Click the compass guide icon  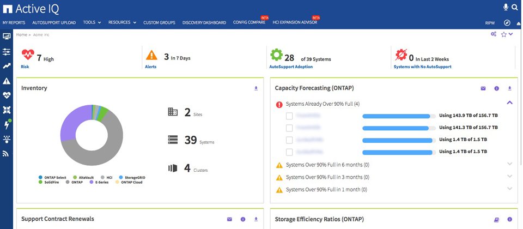(507, 23)
